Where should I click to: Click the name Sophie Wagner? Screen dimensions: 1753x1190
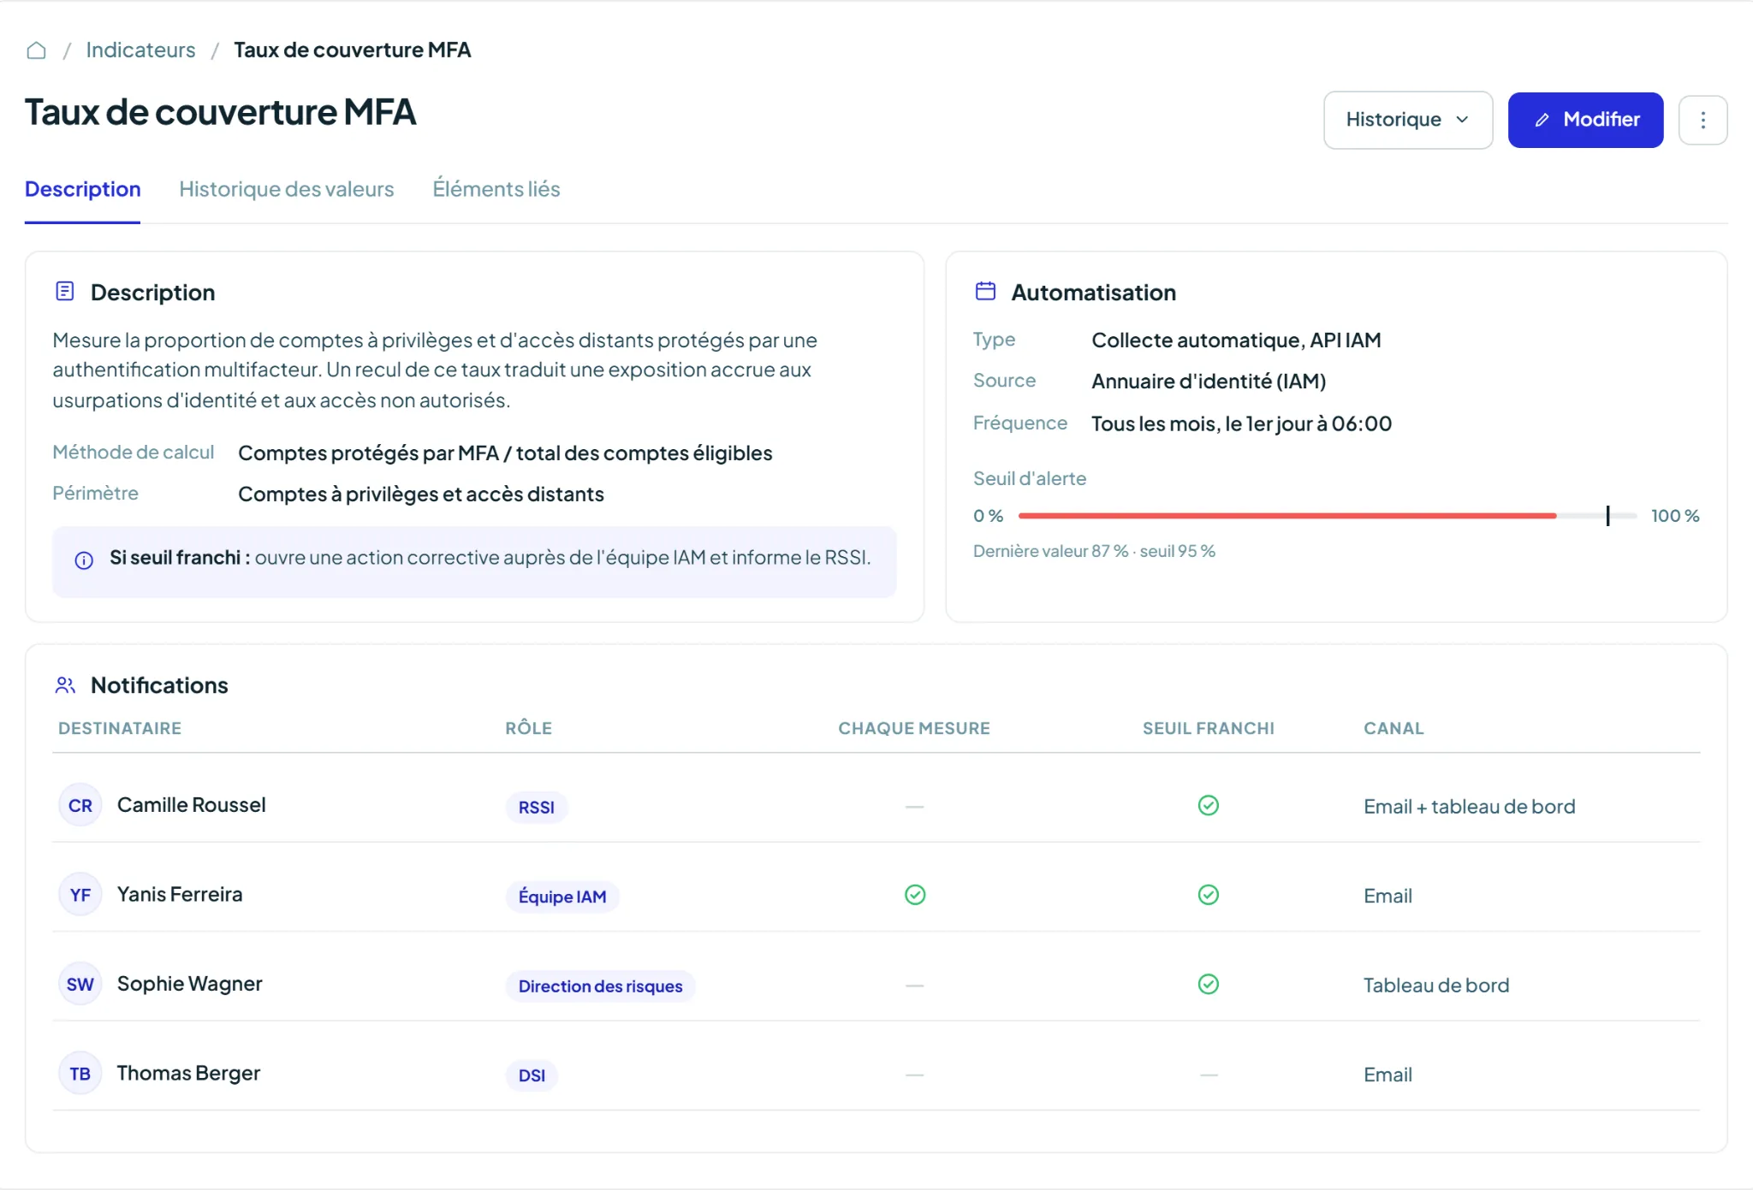coord(190,984)
